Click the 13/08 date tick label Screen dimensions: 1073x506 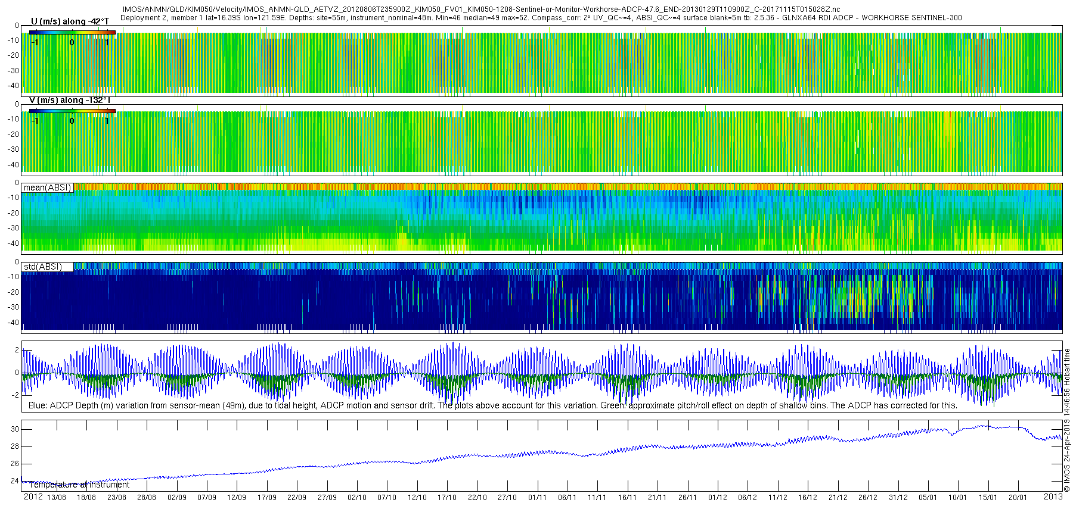tap(57, 498)
